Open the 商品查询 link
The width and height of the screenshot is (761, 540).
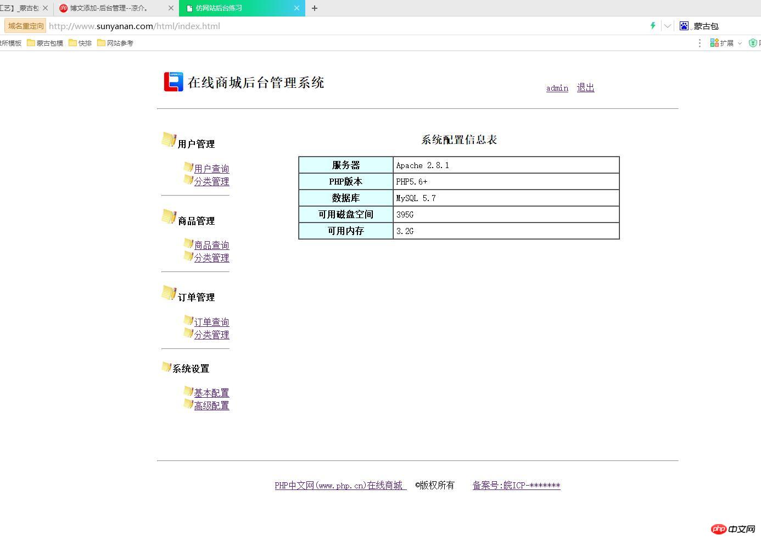[x=211, y=245]
